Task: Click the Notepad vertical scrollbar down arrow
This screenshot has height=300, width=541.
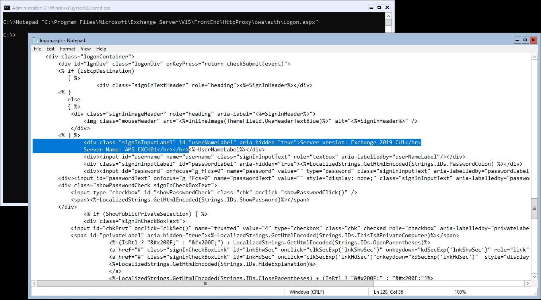Action: pyautogui.click(x=534, y=277)
